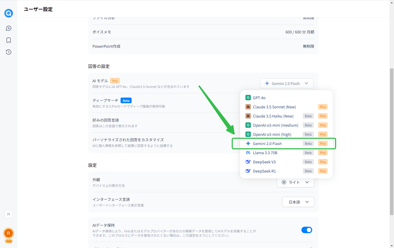Click ボイスメモ row label

click(102, 32)
